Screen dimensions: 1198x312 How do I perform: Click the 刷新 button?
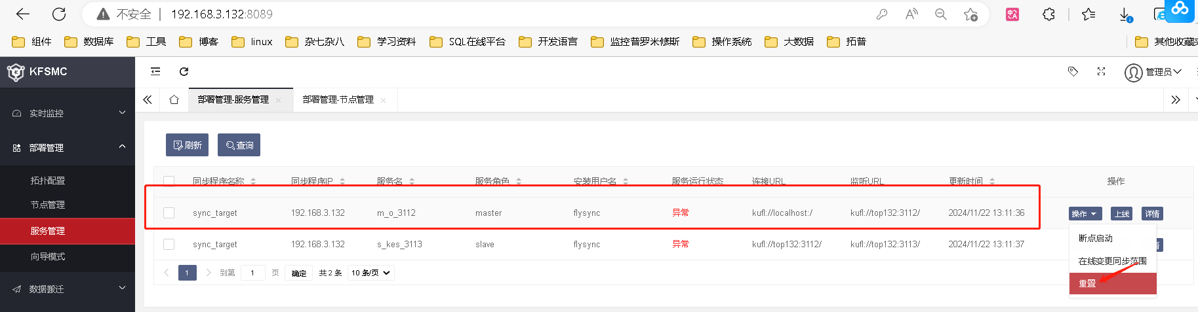point(187,145)
